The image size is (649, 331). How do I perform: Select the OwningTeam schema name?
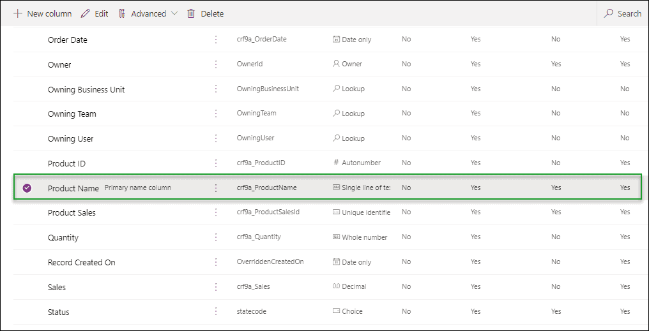pyautogui.click(x=257, y=114)
